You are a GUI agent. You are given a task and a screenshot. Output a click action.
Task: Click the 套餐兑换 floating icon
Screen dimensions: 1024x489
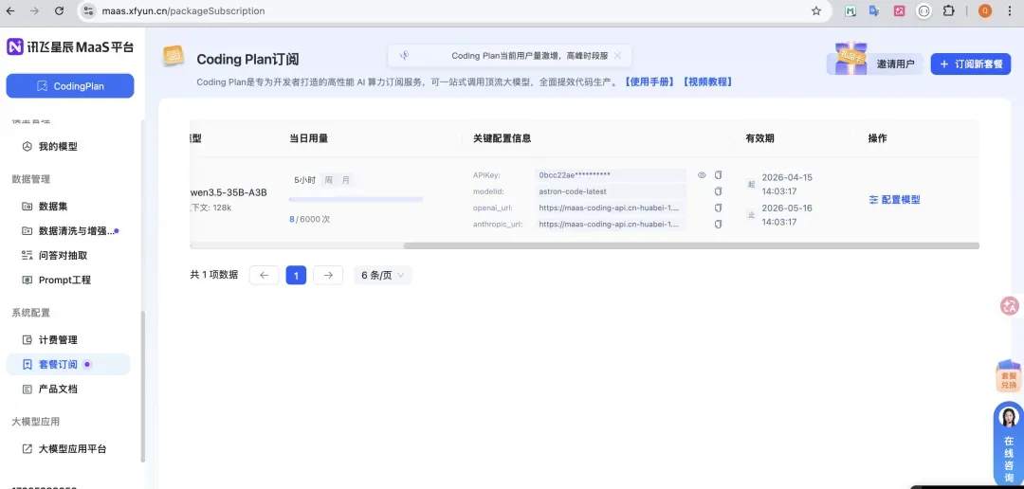[1009, 377]
